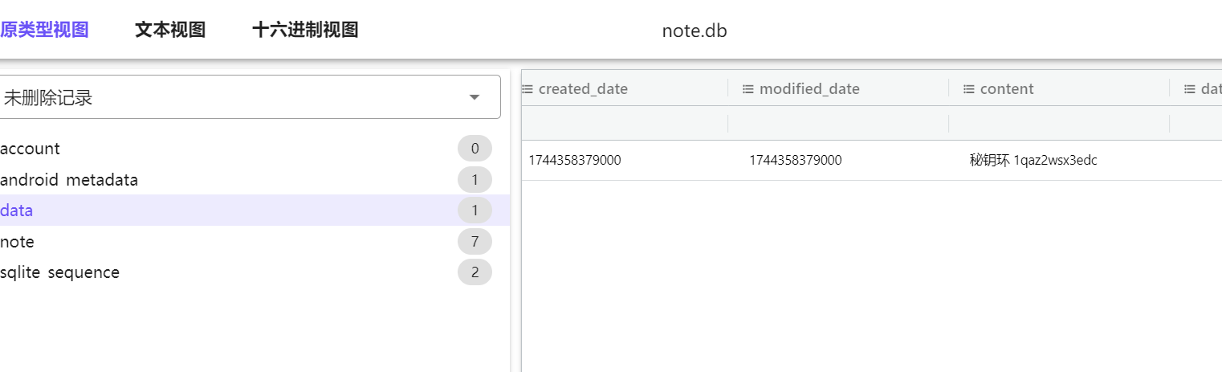Screen dimensions: 1222x372
Task: Open the 未删除记录 record filter dropdown
Action: [250, 97]
